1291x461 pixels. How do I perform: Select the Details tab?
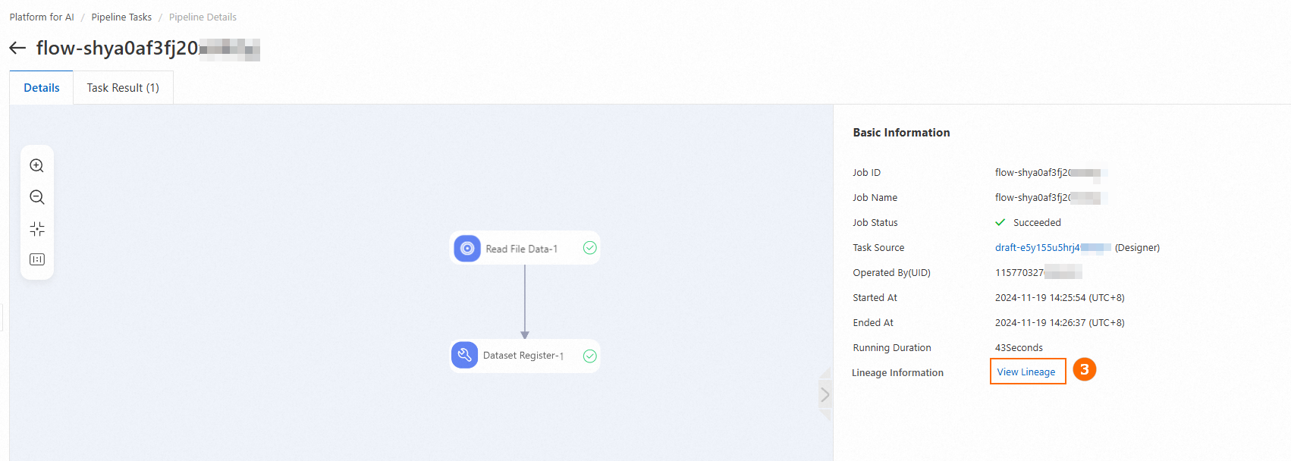[x=42, y=88]
